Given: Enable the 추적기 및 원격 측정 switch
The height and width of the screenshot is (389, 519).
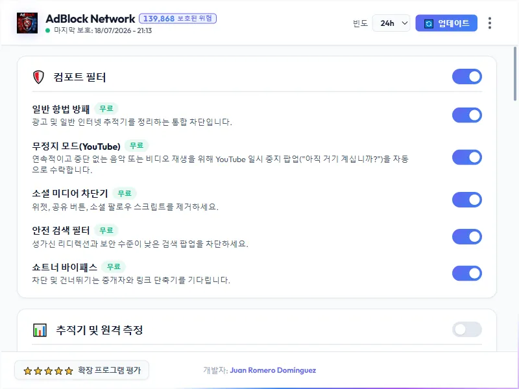Looking at the screenshot, I should 466,329.
